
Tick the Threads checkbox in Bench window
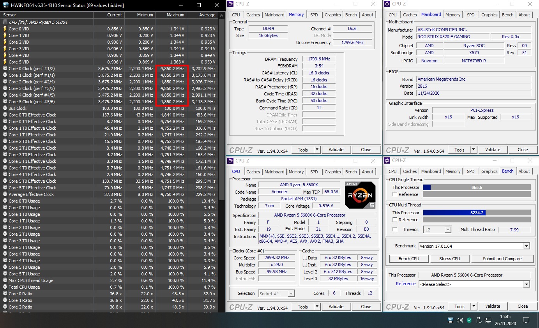(395, 229)
